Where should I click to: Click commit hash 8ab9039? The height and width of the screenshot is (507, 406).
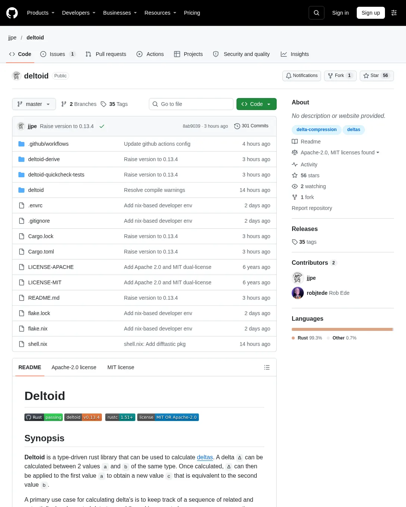click(x=191, y=126)
